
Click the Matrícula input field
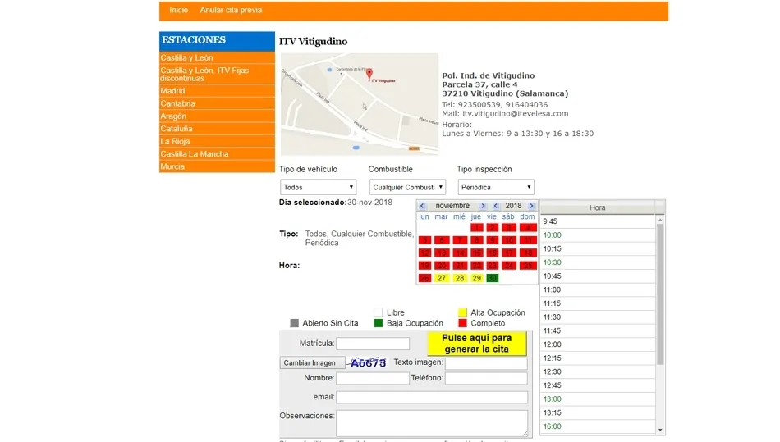(x=372, y=344)
